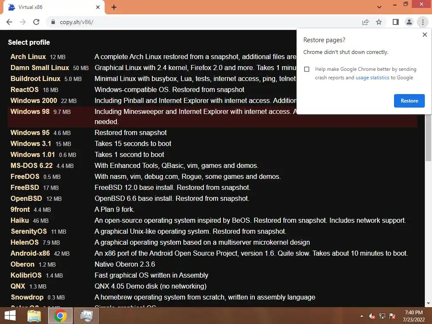Click the muted volume tray icon
This screenshot has height=324, width=432.
372,316
